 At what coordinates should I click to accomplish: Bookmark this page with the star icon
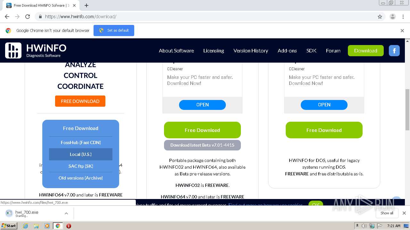pyautogui.click(x=380, y=17)
